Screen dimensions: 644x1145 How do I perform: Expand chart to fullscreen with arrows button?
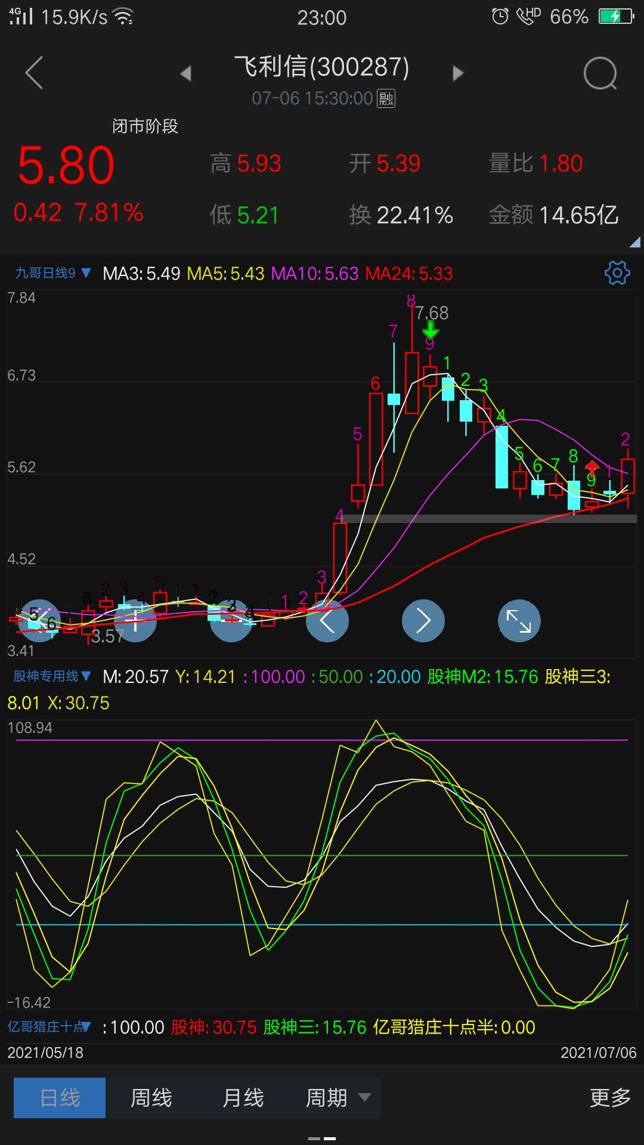pos(519,621)
